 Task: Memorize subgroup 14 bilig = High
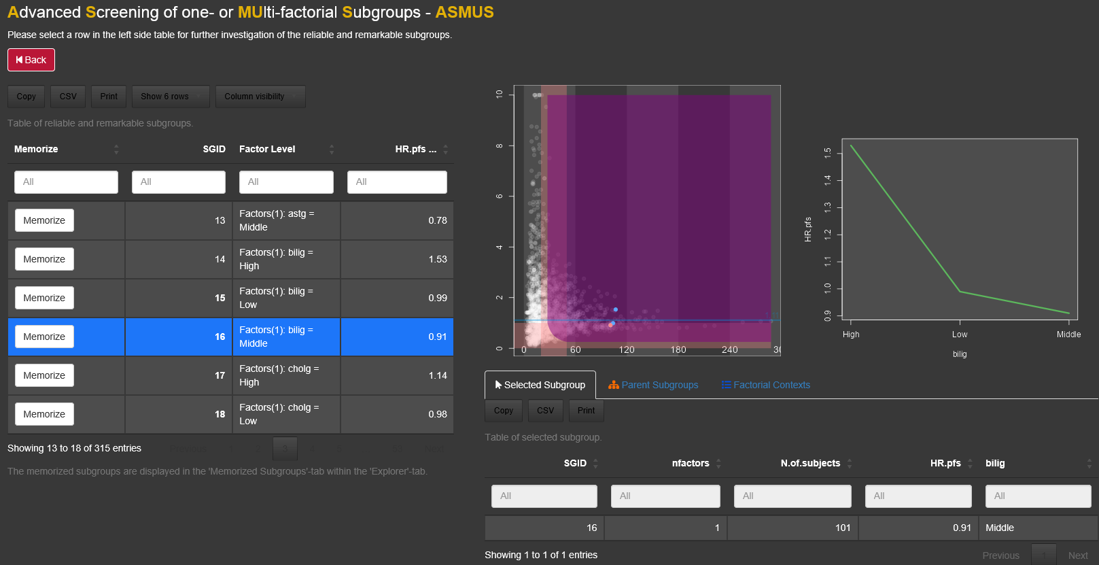[x=44, y=259]
